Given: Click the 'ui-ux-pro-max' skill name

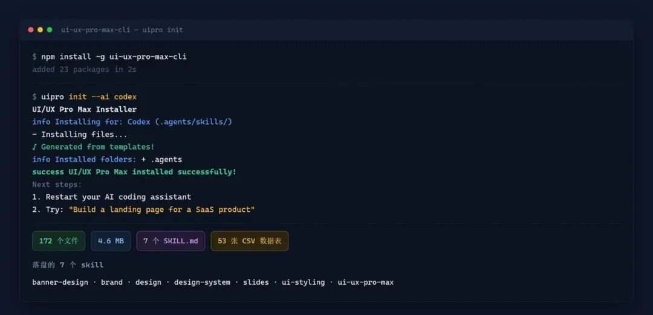Looking at the screenshot, I should 366,282.
